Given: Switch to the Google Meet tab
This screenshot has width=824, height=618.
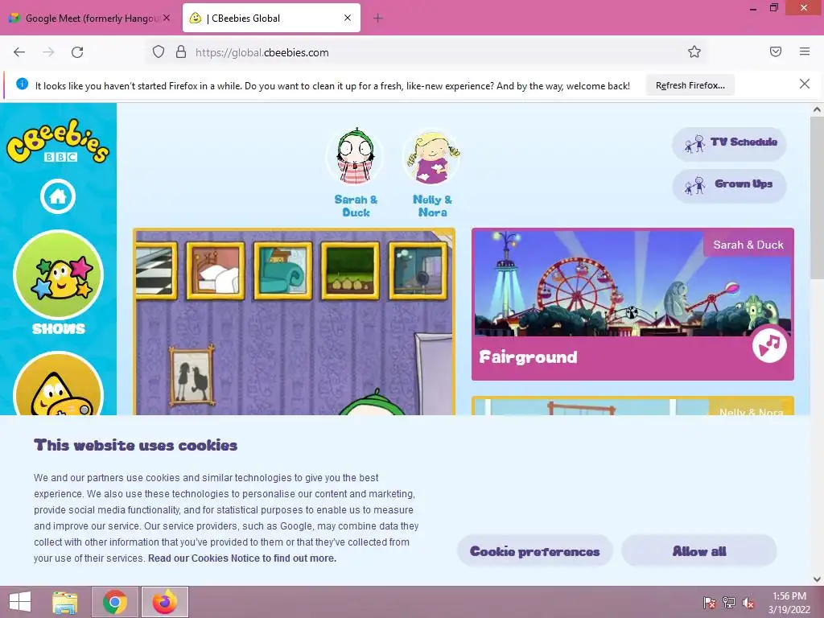Looking at the screenshot, I should point(90,18).
